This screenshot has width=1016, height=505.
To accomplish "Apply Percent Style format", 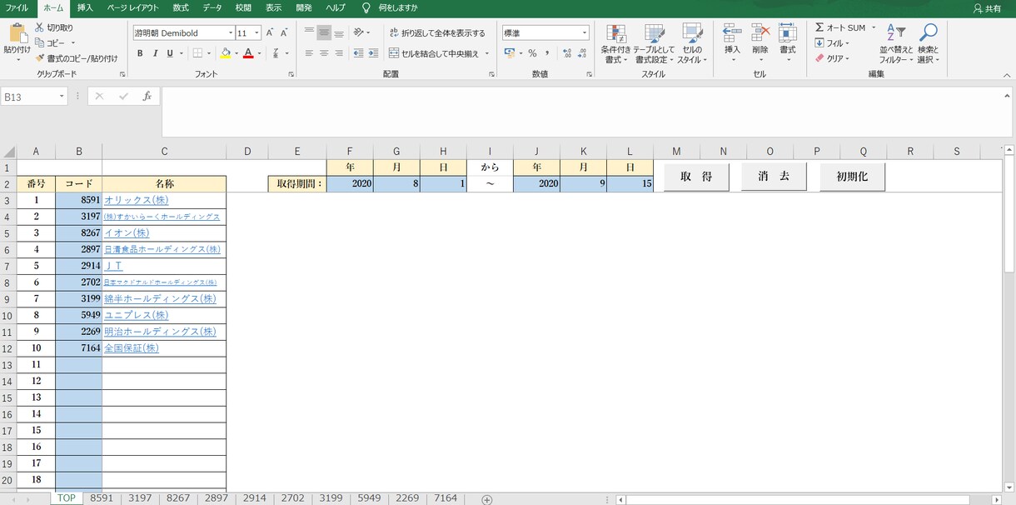I will (x=533, y=53).
